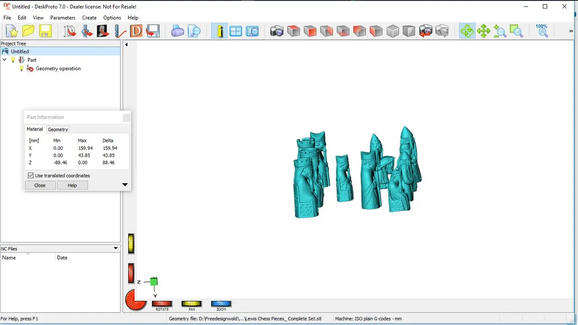Select the Top View cube icon

click(x=293, y=31)
